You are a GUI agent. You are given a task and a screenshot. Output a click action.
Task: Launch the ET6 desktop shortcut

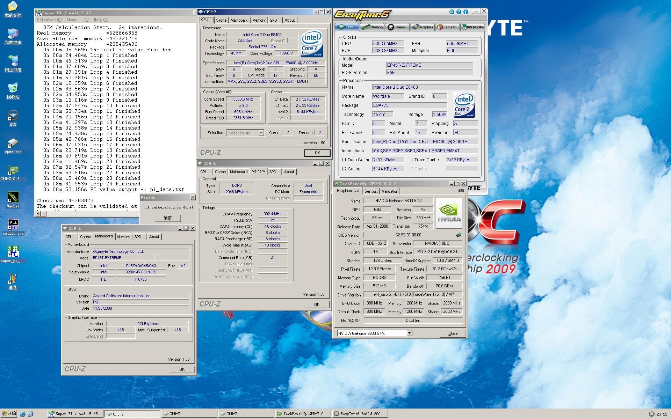click(x=13, y=118)
